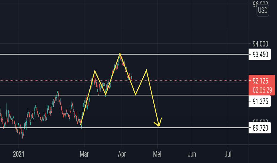Click the USD currency button
This screenshot has width=277, height=163.
click(263, 10)
